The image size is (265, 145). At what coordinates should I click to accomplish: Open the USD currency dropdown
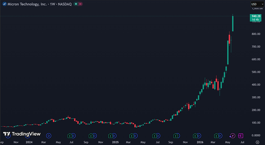pos(257,4)
